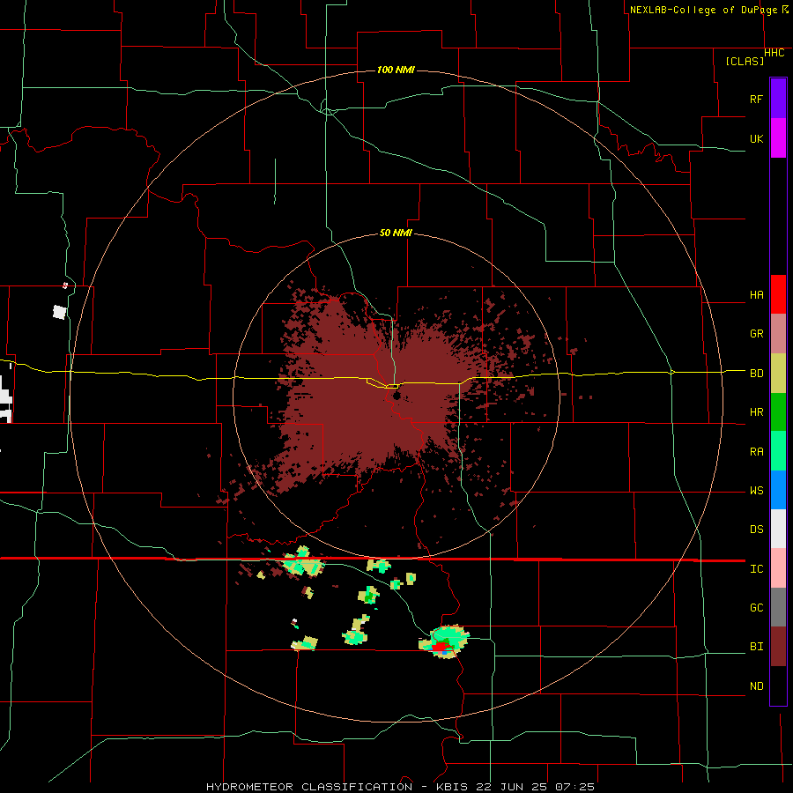This screenshot has height=793, width=793.
Task: Pick the blue WS wet snow swatch
Action: [x=778, y=490]
